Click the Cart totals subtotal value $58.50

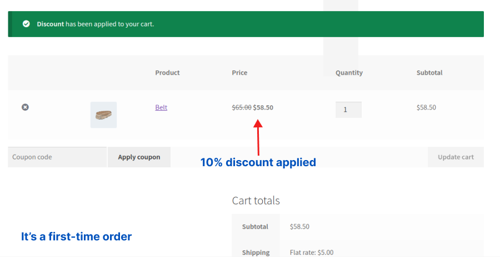299,227
